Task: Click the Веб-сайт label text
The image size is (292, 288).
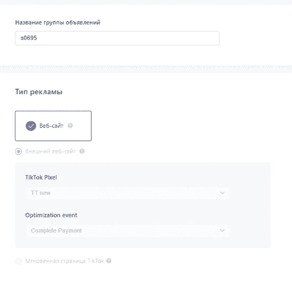Action: coord(52,126)
